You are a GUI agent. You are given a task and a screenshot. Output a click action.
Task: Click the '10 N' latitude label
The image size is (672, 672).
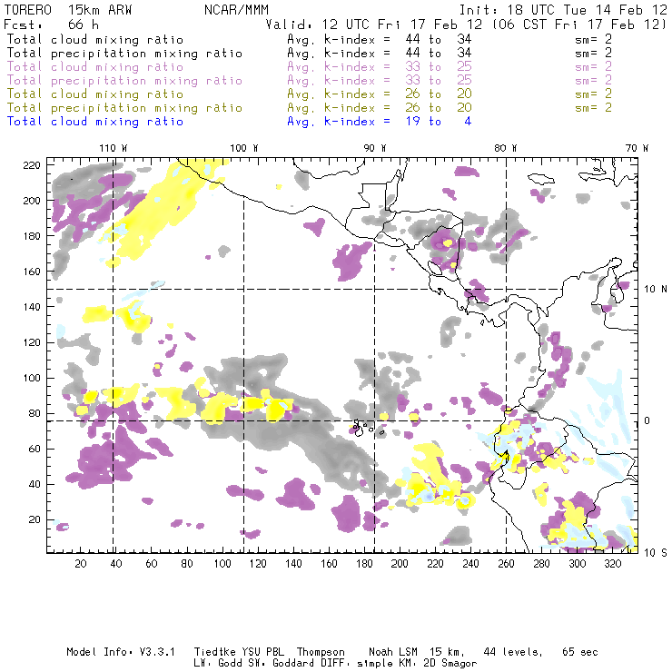656,290
